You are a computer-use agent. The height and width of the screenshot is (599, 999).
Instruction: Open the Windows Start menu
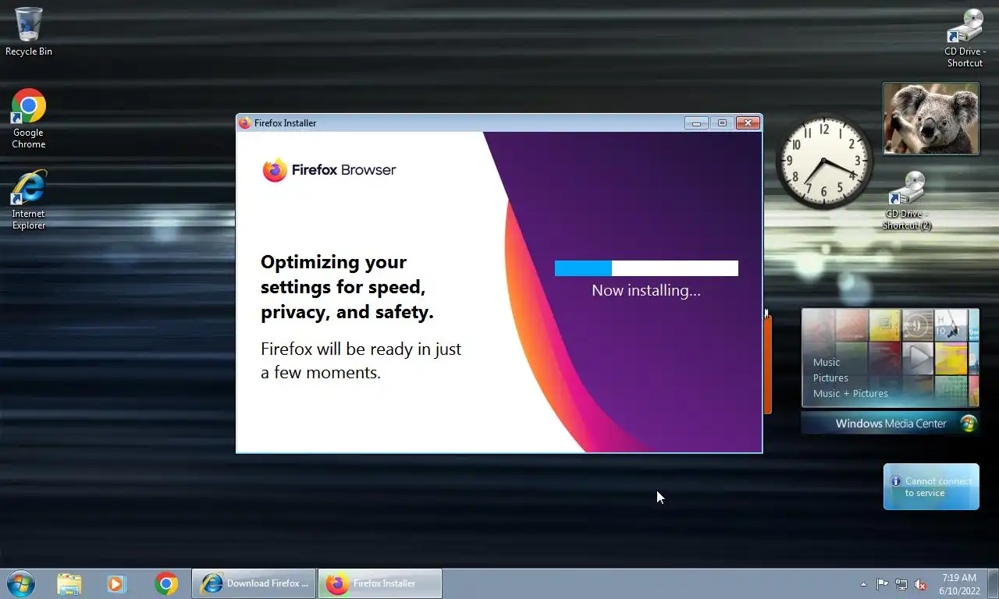pyautogui.click(x=21, y=583)
